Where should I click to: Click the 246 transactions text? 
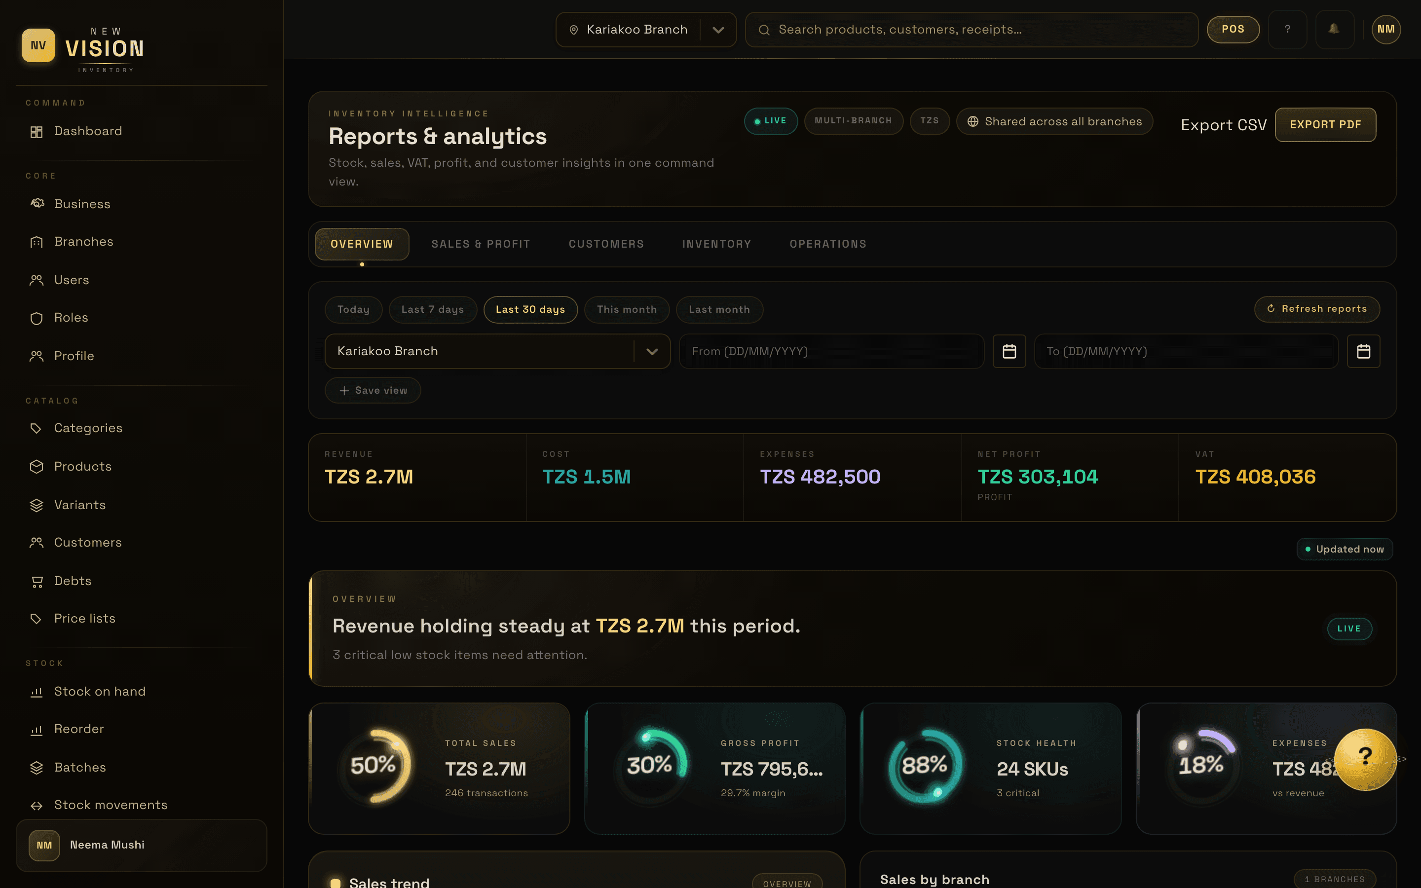click(486, 793)
